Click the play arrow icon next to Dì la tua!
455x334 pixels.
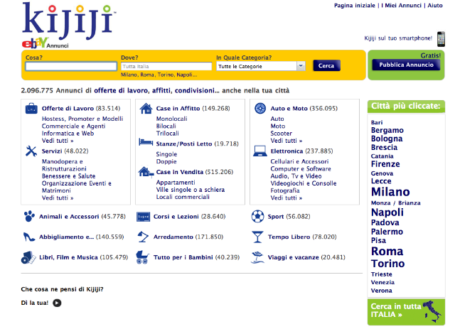coord(57,303)
